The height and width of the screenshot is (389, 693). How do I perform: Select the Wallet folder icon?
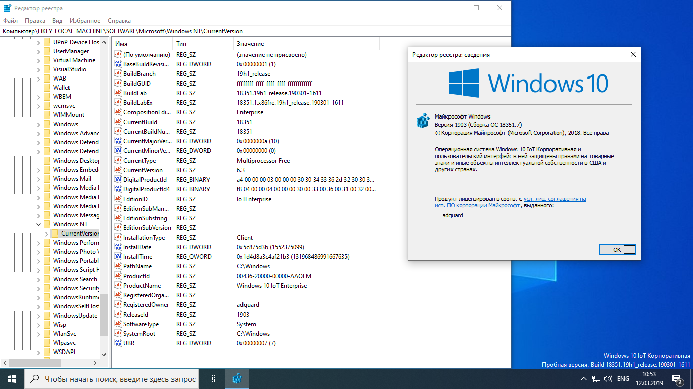tap(47, 88)
